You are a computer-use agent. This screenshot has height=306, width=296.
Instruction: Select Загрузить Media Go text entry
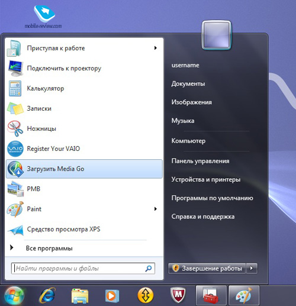(x=56, y=169)
